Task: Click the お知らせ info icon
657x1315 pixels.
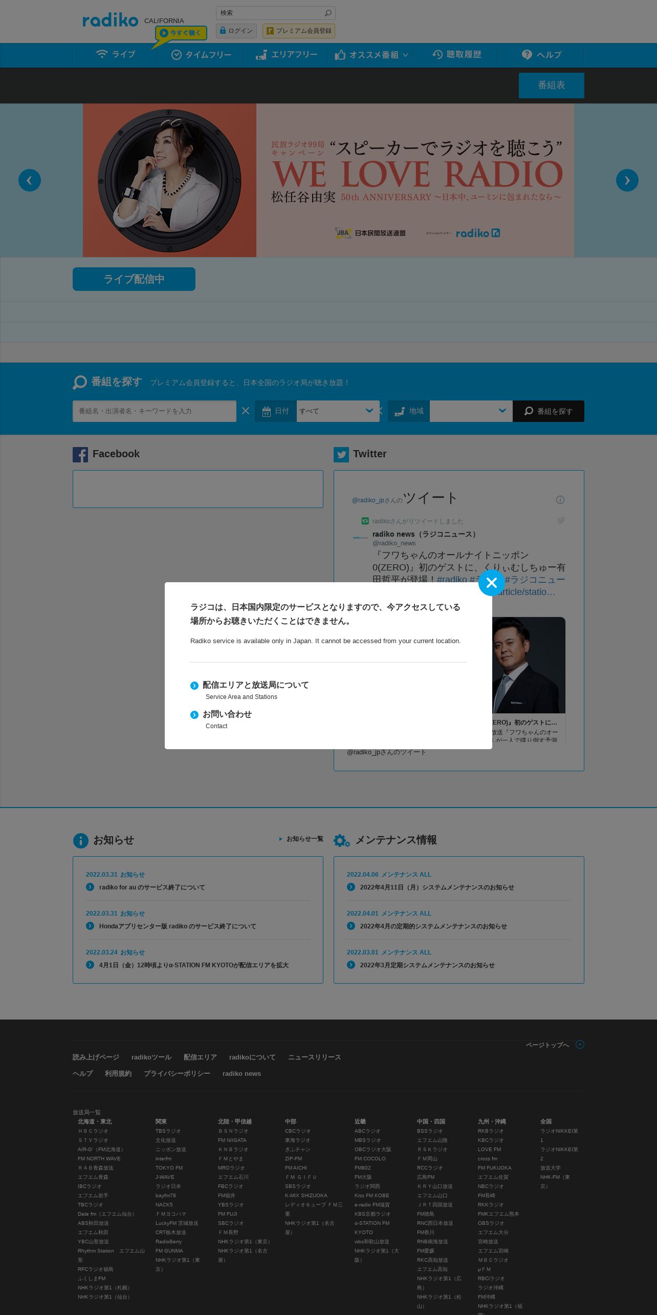Action: pos(81,840)
